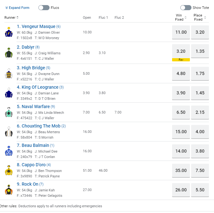Open Rock On runner link

click(27, 184)
